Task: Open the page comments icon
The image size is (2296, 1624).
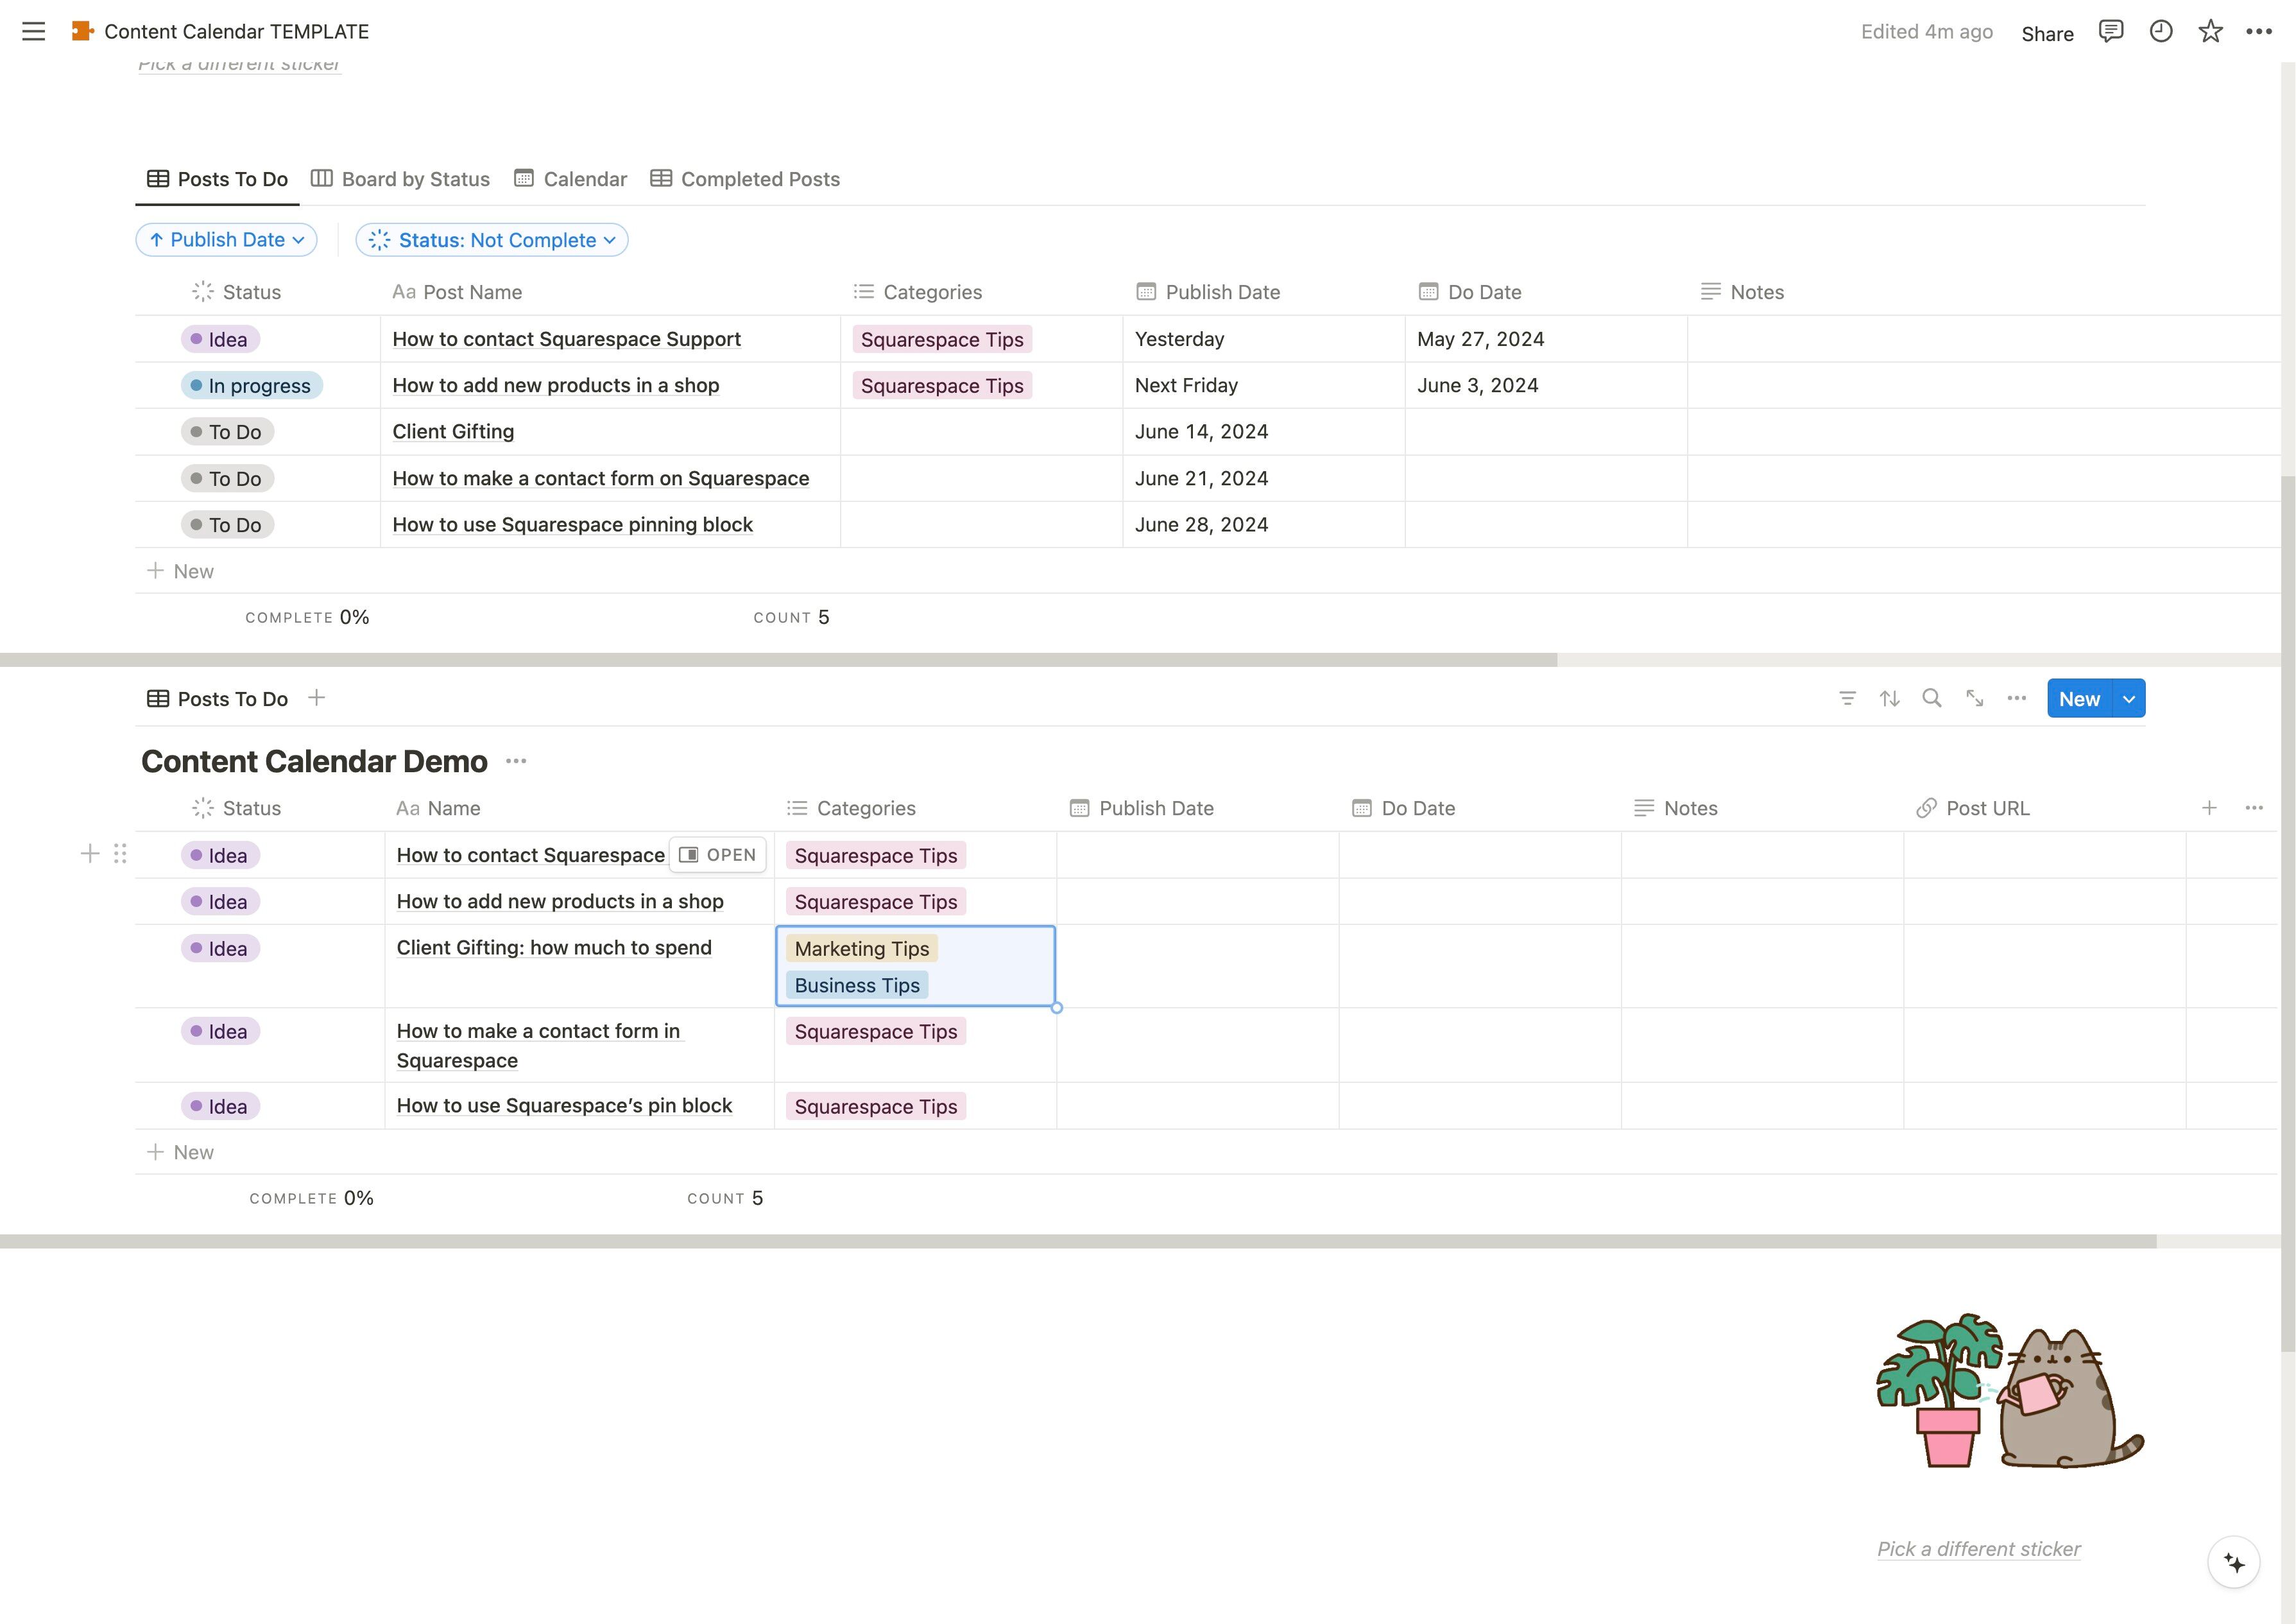Action: (2111, 31)
